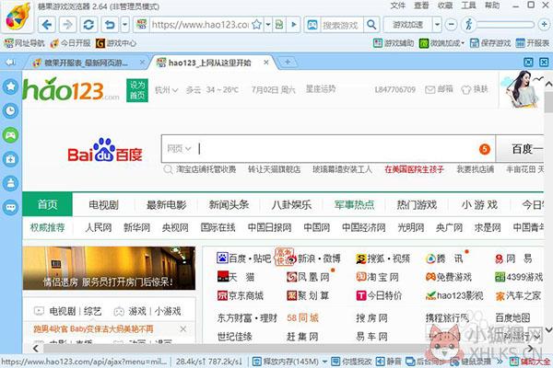Viewport: 553px width, 368px height.
Task: Click 辅助大全 in the status bar
Action: 531,362
